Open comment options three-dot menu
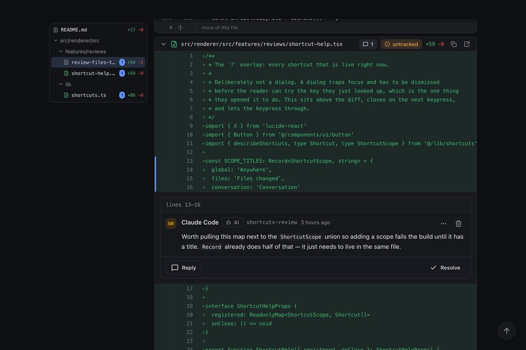 (444, 223)
